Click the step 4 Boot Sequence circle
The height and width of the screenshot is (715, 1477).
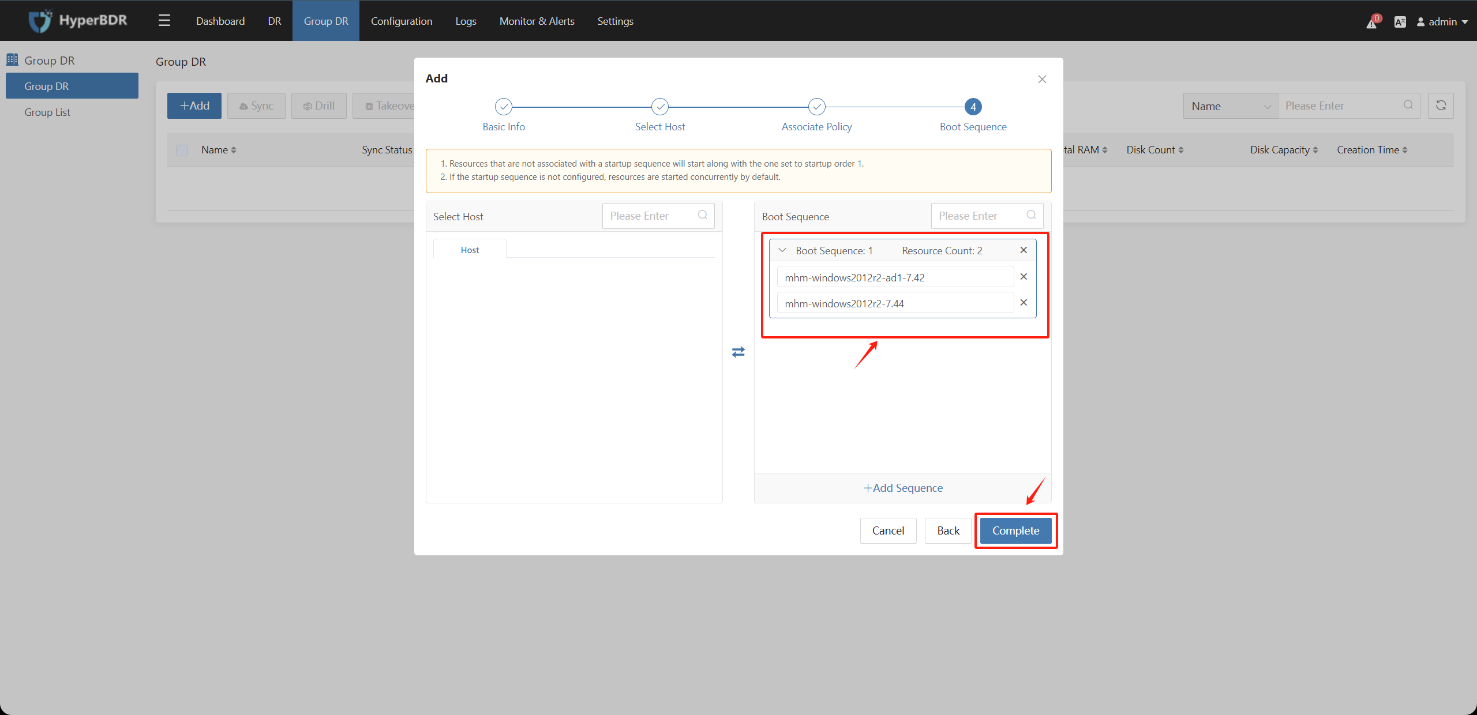pyautogui.click(x=973, y=107)
